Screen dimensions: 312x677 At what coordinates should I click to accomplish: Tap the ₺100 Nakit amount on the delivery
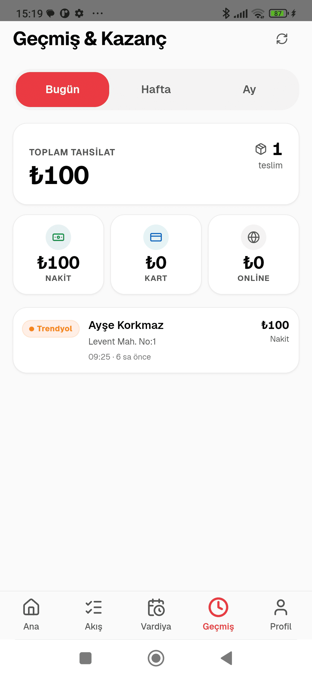pos(275,331)
